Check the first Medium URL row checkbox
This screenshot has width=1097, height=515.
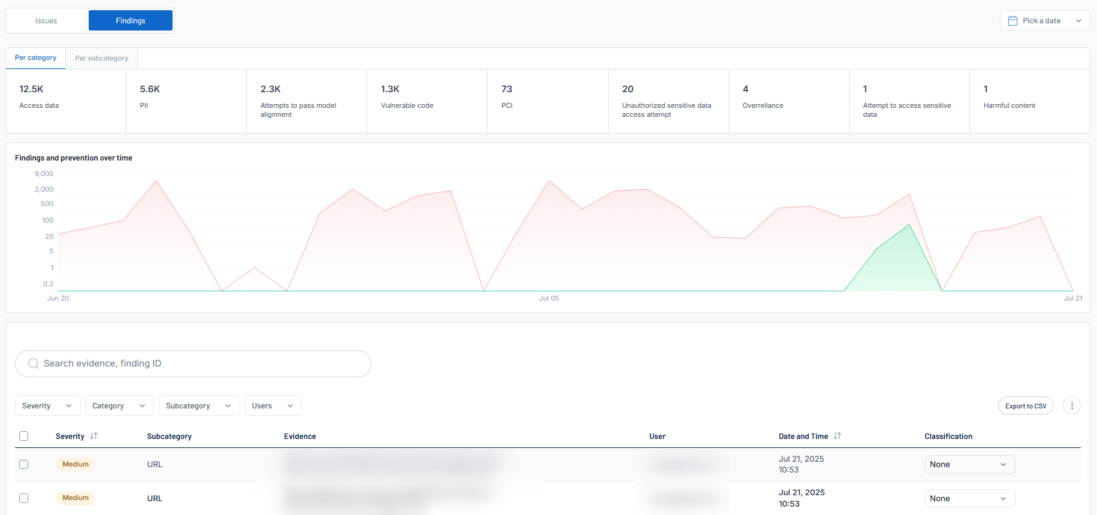[x=24, y=464]
